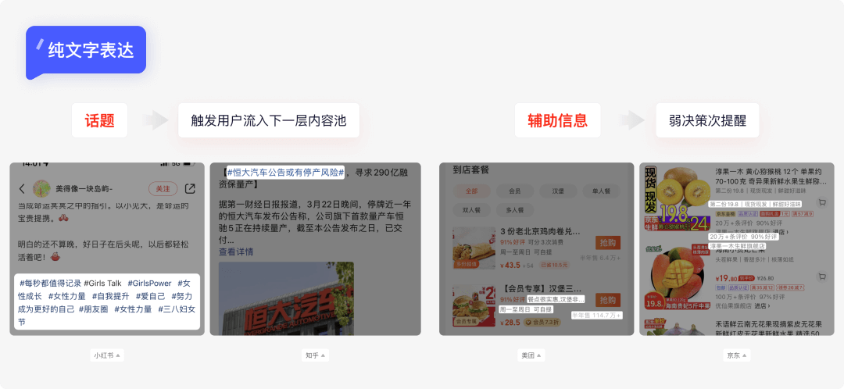
Task: Click ¥43.5 price of chicken roll
Action: (510, 265)
